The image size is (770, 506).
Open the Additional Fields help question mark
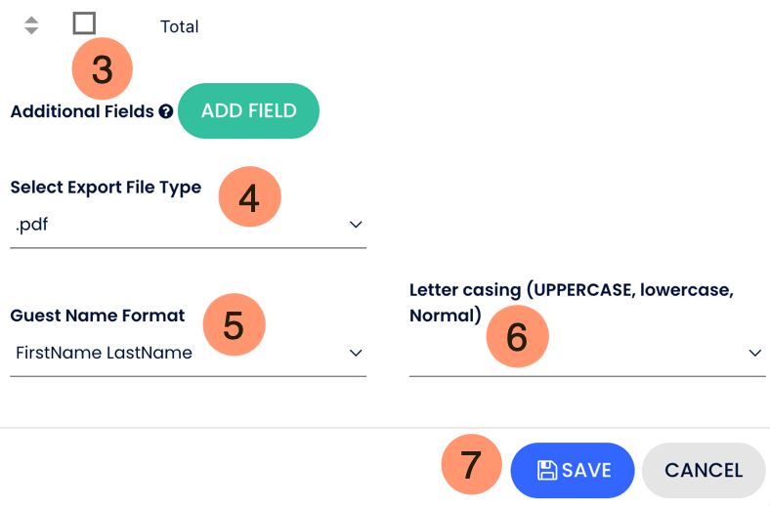pyautogui.click(x=166, y=111)
